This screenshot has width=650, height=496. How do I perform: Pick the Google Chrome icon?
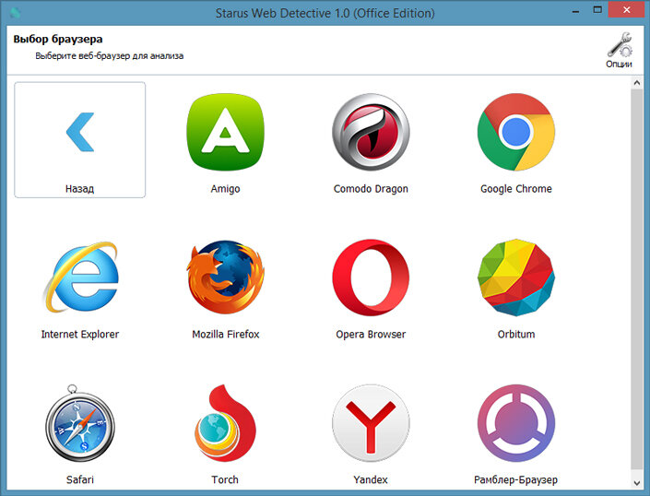click(x=516, y=132)
